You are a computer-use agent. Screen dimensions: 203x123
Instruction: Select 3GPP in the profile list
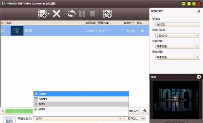81,94
